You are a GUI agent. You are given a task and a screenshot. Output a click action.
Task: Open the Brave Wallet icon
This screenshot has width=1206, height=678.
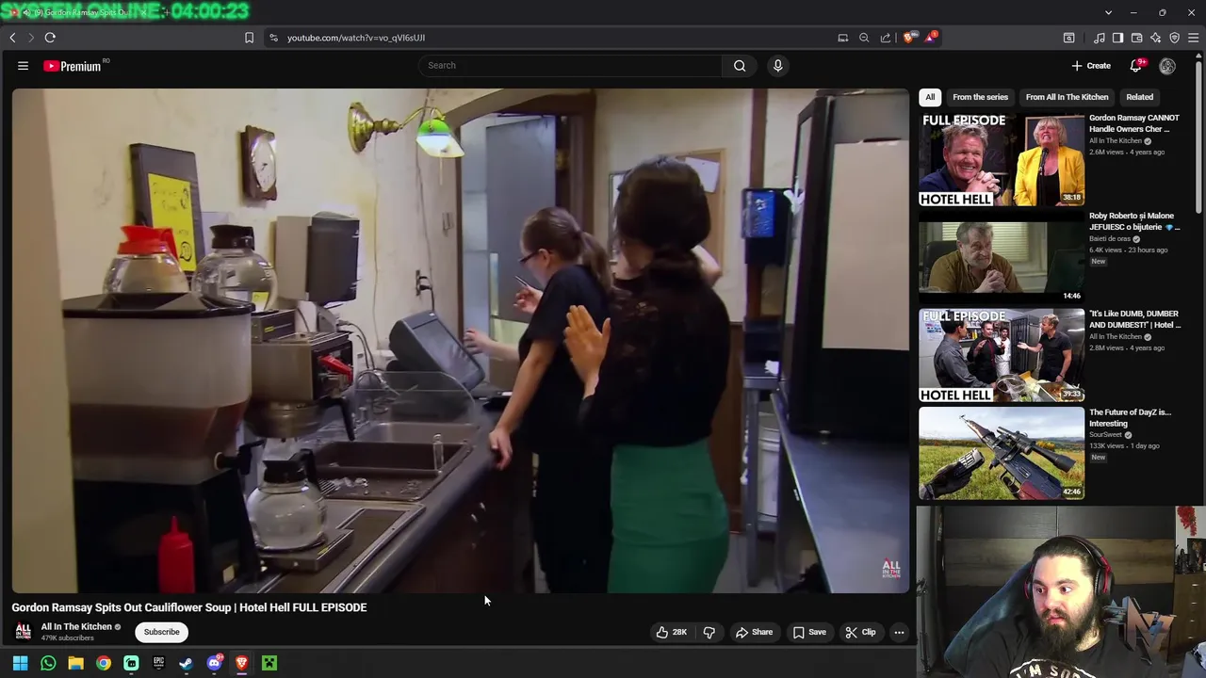[x=1136, y=38]
